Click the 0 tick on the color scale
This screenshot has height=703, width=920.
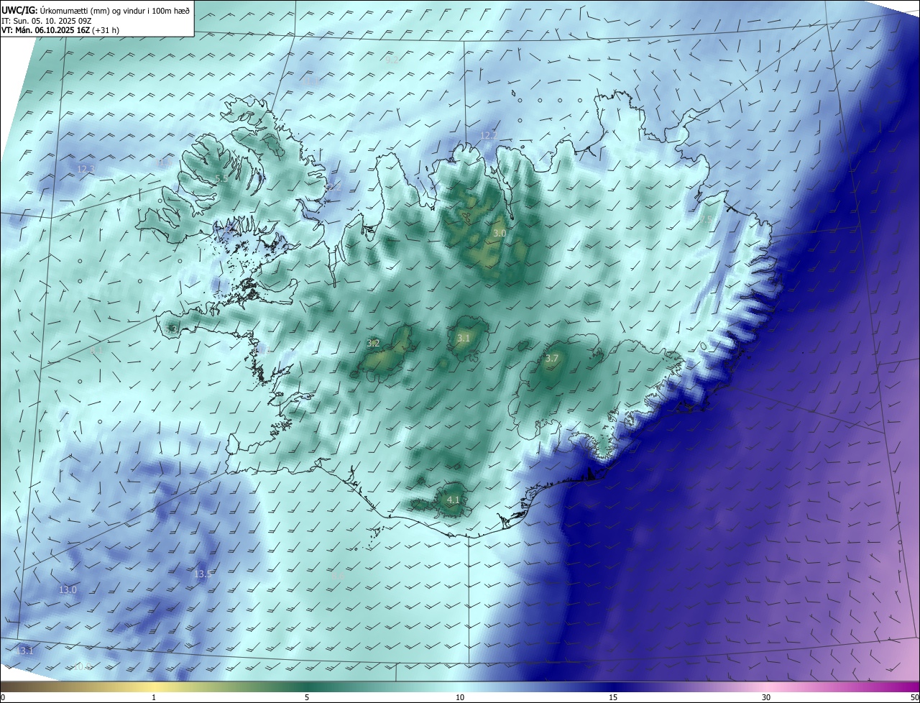(3, 697)
